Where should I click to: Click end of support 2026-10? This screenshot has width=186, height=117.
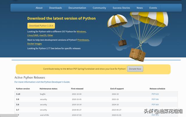[115, 94]
